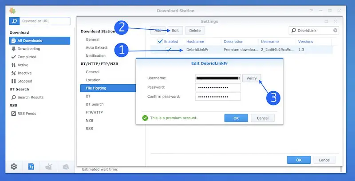This screenshot has width=355, height=181.
Task: Click the search magnifier icon beside Keyword or URL
Action: [15, 21]
